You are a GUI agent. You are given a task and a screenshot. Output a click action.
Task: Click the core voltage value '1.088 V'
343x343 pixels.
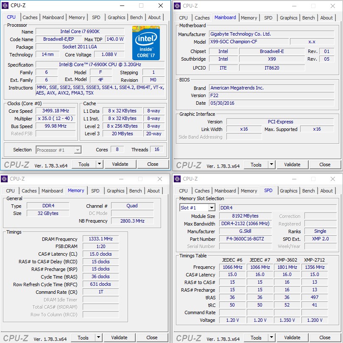(109, 54)
